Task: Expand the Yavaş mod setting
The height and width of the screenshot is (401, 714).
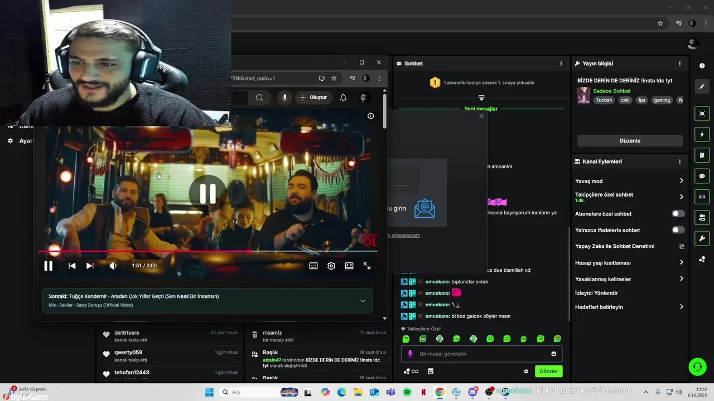Action: (629, 181)
